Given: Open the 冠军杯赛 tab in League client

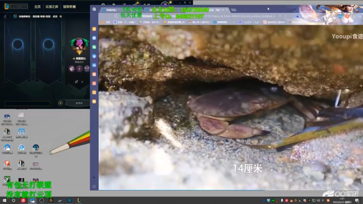Looking at the screenshot, I should point(69,7).
